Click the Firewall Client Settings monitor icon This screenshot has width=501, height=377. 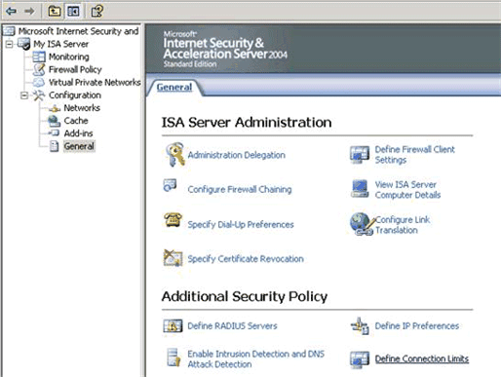360,155
